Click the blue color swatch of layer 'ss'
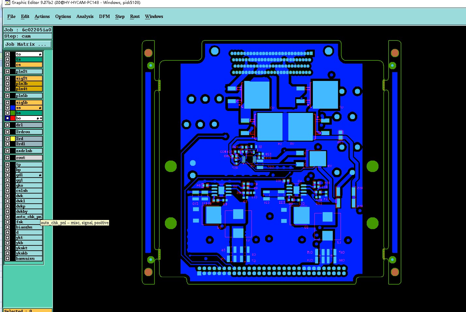The width and height of the screenshot is (466, 312). pos(13,108)
